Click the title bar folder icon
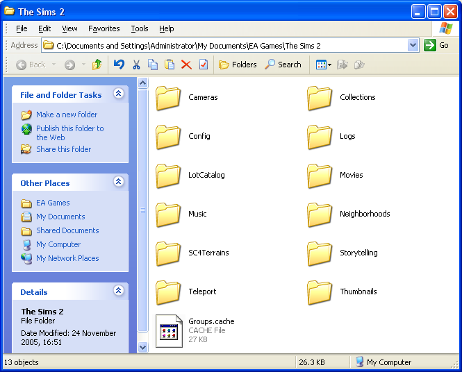 pyautogui.click(x=10, y=11)
